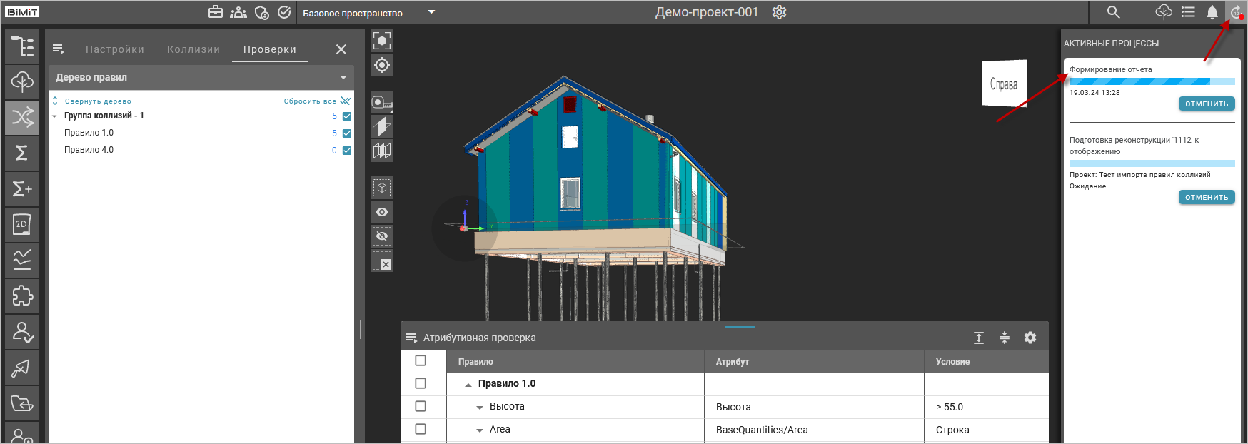Switch to the Коллизии tab

(x=193, y=49)
